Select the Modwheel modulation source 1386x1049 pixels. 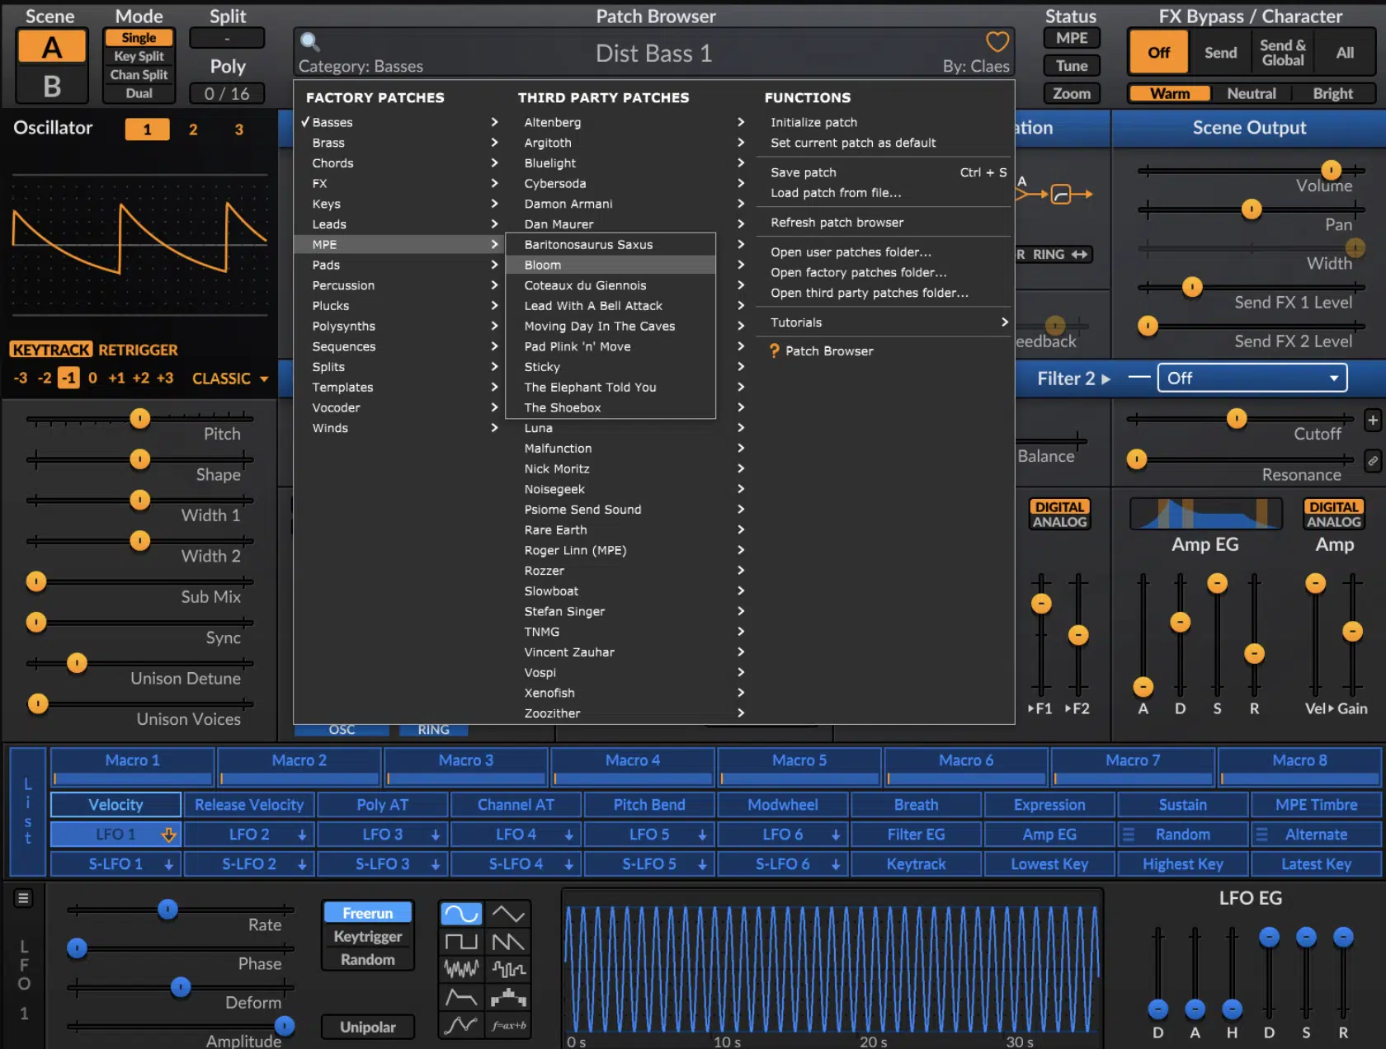[x=782, y=805]
